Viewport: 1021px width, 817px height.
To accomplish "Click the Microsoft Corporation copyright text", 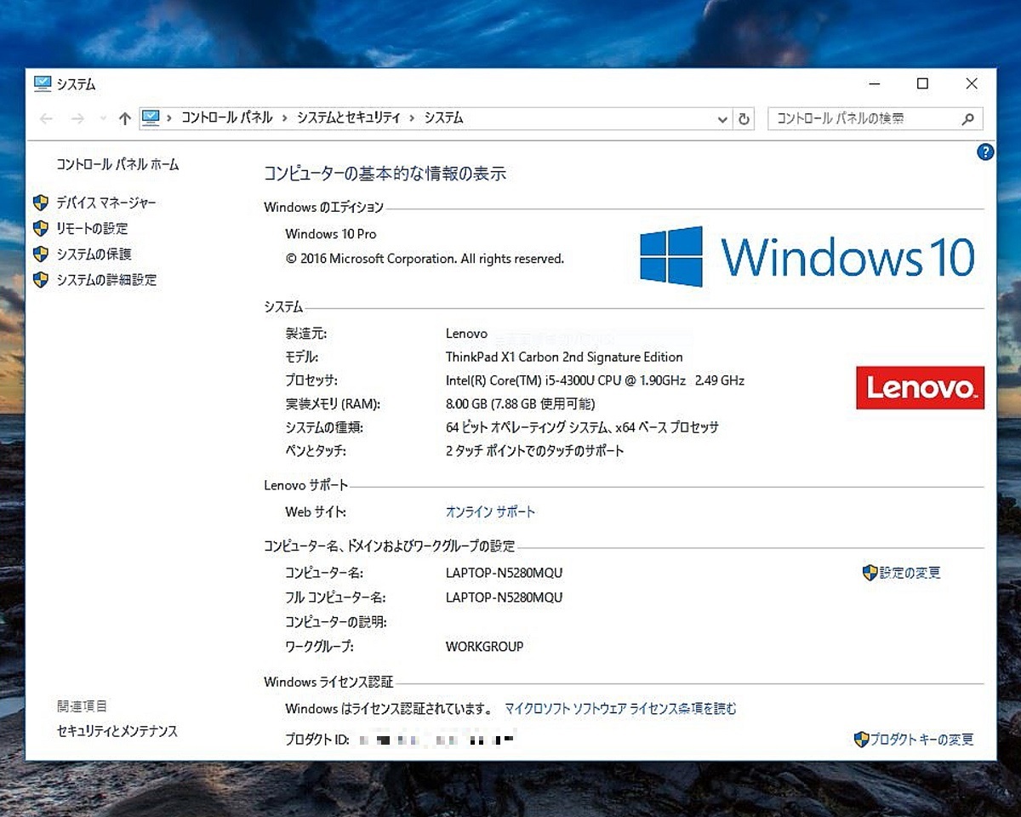I will tap(425, 259).
